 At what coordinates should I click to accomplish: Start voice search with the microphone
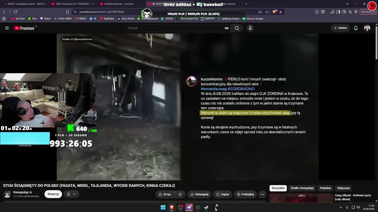pyautogui.click(x=250, y=28)
